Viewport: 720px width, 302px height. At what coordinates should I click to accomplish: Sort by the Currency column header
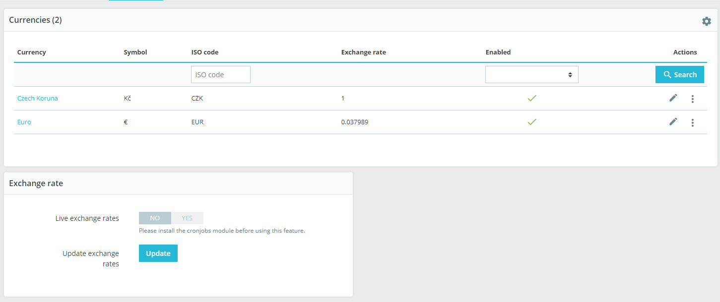coord(32,52)
